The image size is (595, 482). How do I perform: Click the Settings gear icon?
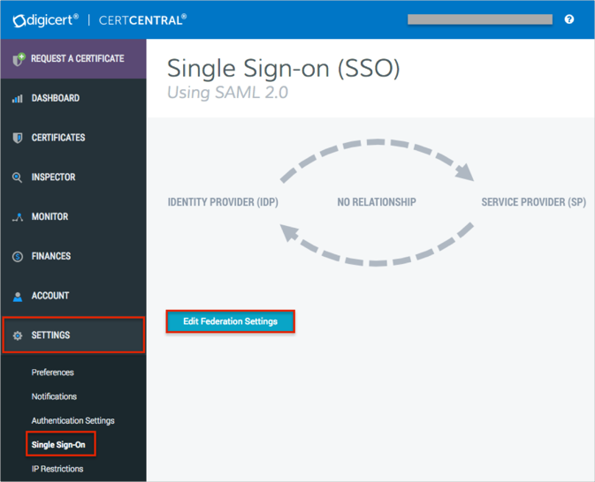[18, 335]
